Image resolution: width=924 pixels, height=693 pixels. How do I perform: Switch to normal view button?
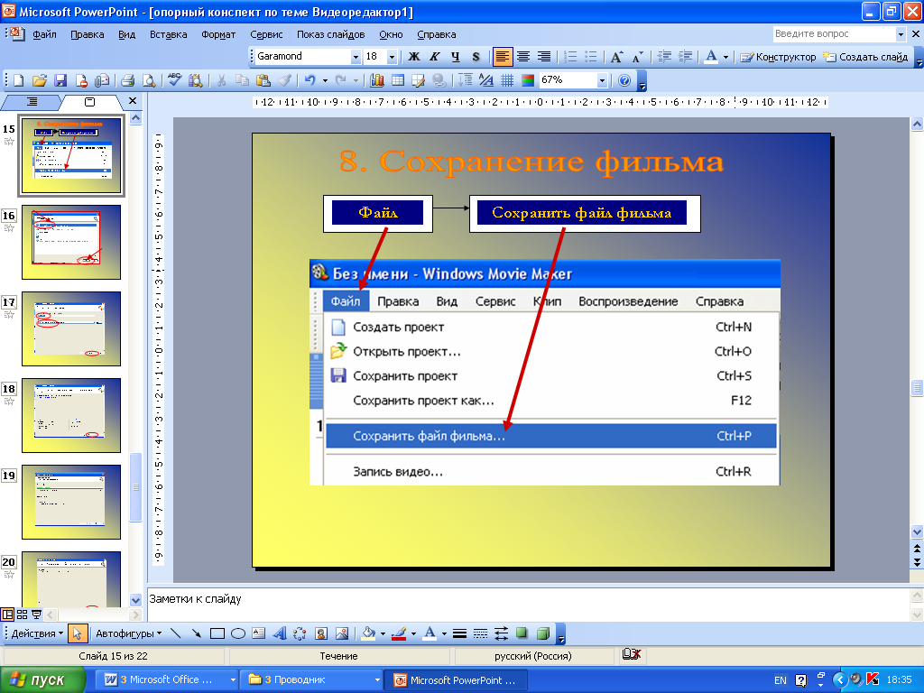(x=7, y=614)
